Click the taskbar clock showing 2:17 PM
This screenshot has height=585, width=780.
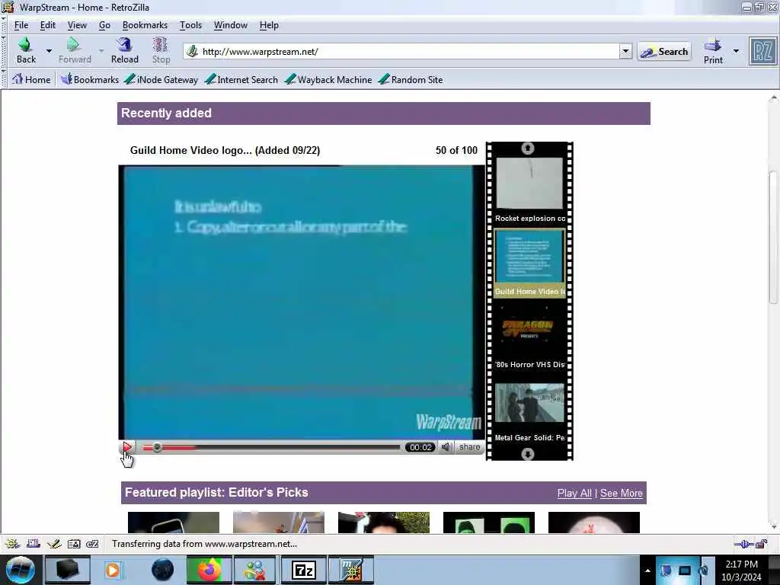(741, 570)
